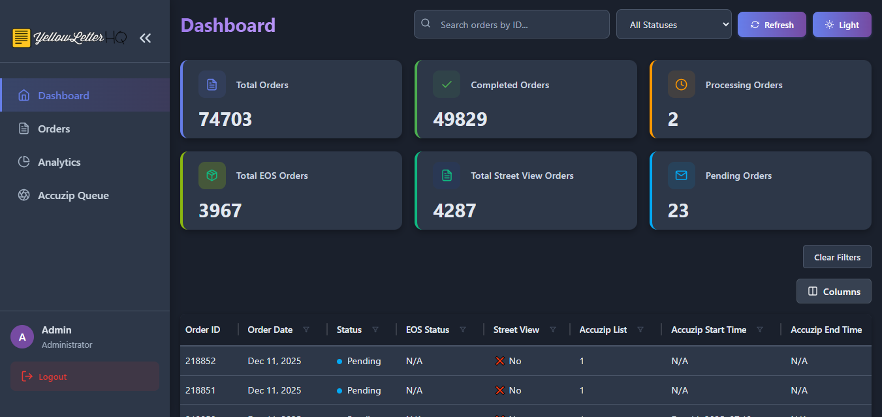Click the Completed Orders checkmark icon
This screenshot has height=417, width=882.
[447, 85]
